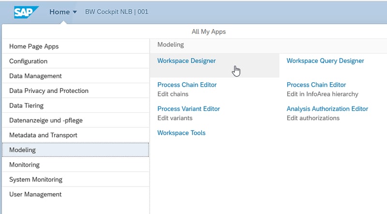Open Metadata and Transport category
The width and height of the screenshot is (387, 214).
(x=75, y=135)
